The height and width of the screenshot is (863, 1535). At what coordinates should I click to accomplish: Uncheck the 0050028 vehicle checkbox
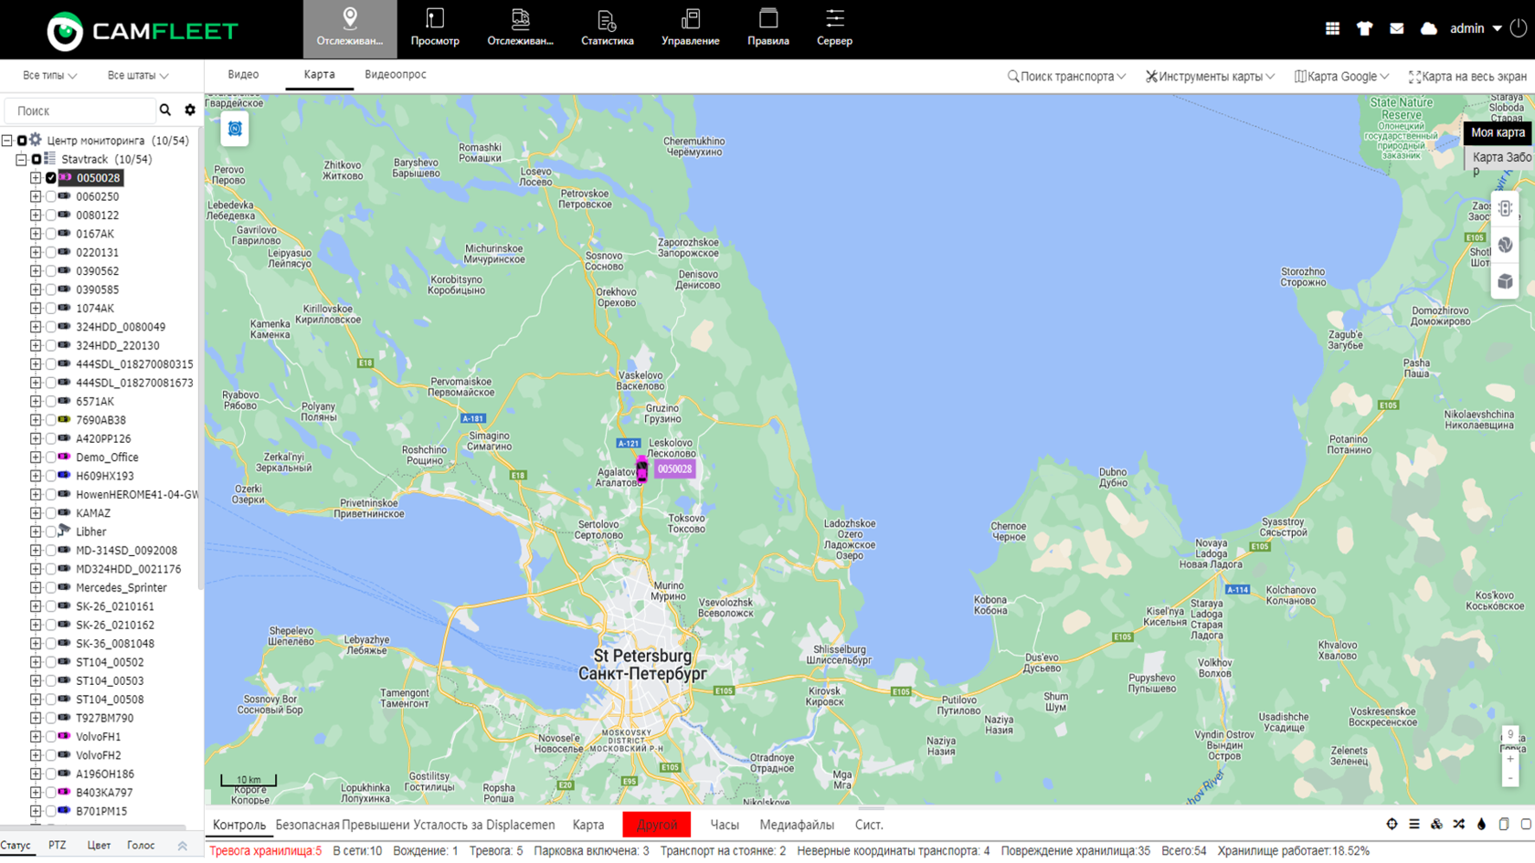[x=51, y=178]
